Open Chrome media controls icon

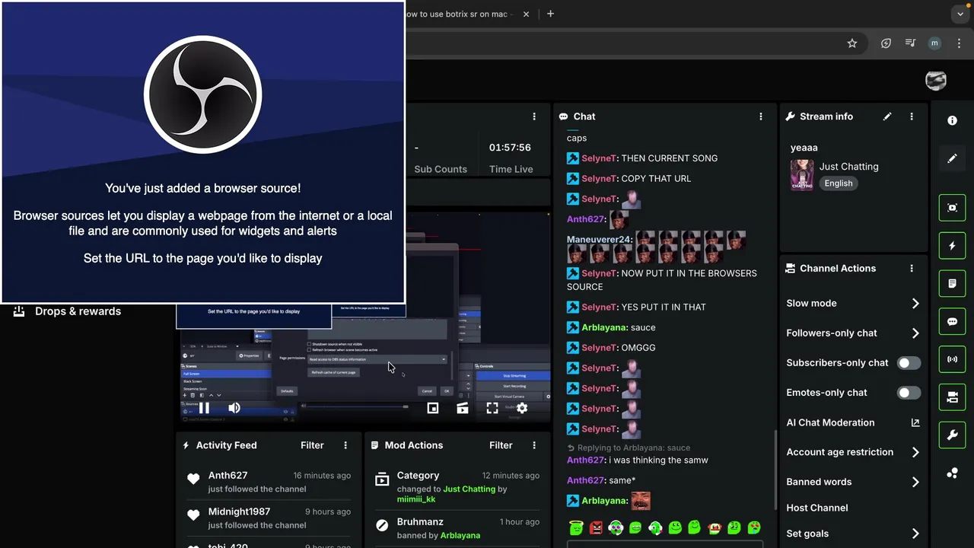click(x=910, y=43)
